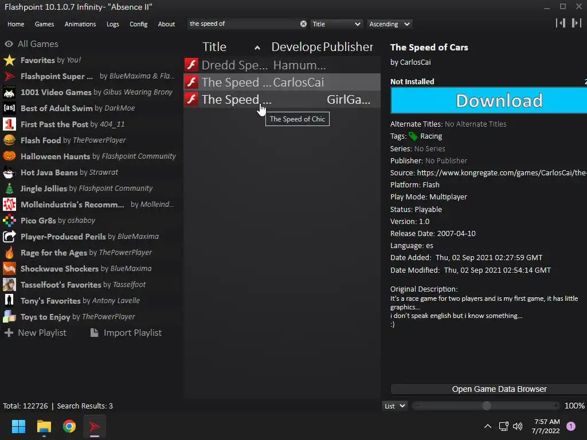Click Flashpoint taskbar icon
Screen dimensions: 587x440
pos(95,426)
